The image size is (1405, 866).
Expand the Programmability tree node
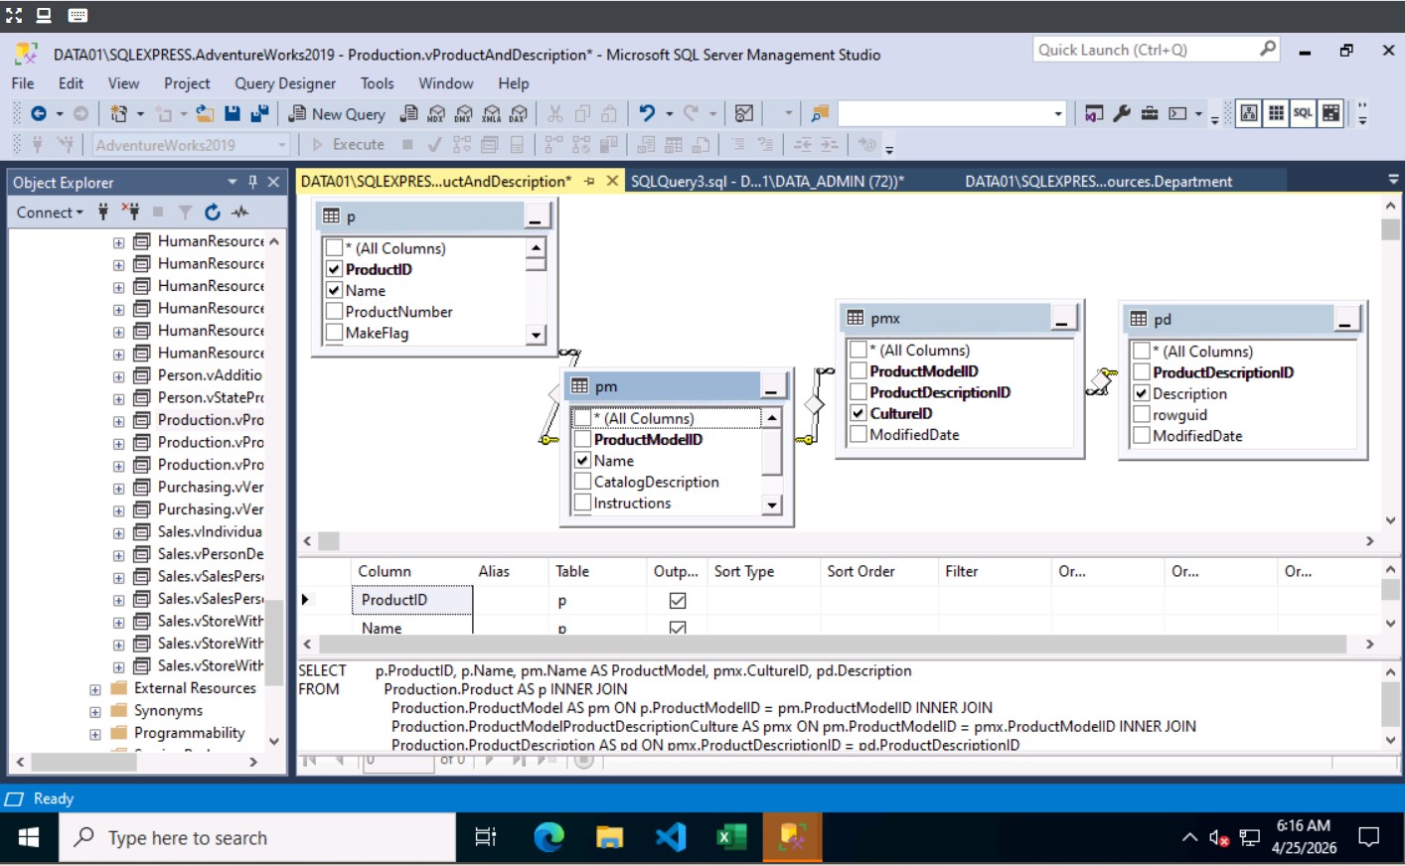click(93, 732)
